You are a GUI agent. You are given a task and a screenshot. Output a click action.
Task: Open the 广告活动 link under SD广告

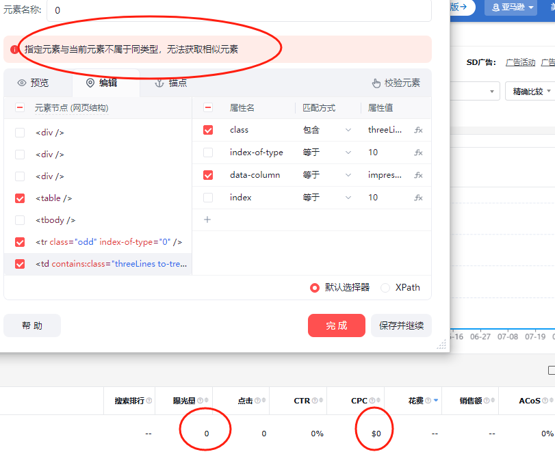point(520,63)
